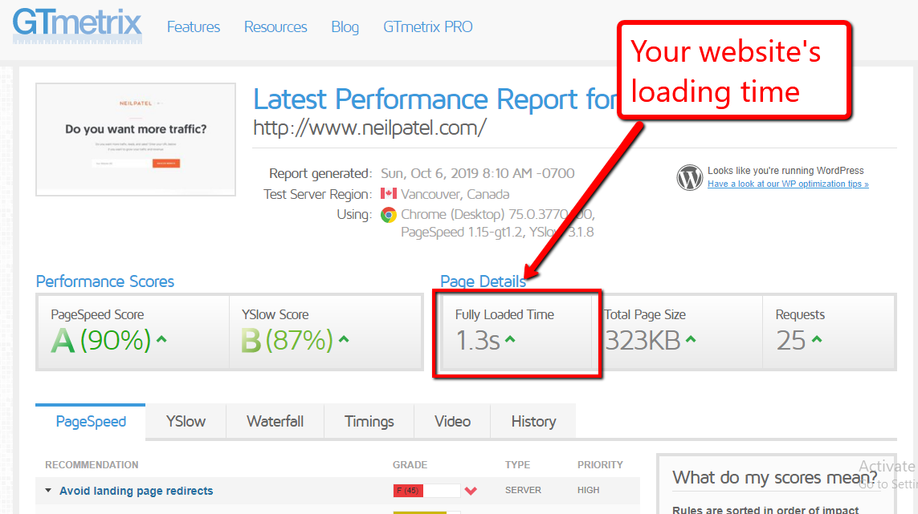
Task: Go to the Blog page
Action: coord(345,27)
